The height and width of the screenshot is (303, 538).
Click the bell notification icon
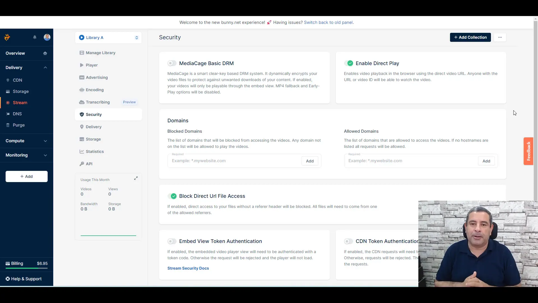pyautogui.click(x=35, y=37)
